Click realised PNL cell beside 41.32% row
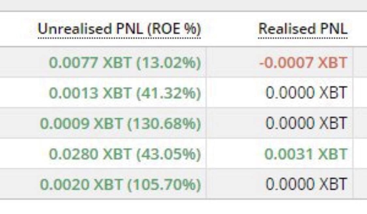 pos(306,93)
